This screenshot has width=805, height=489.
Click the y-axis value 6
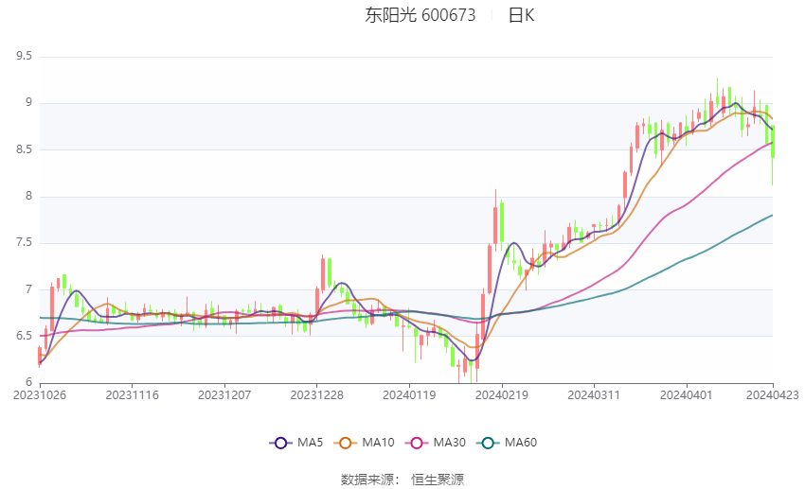tap(28, 382)
